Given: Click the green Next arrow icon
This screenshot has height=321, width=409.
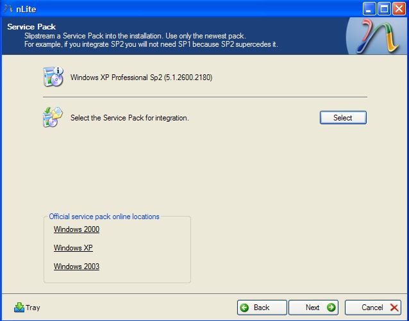Looking at the screenshot, I should (x=330, y=308).
